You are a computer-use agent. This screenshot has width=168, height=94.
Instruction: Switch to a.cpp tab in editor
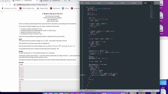pyautogui.click(x=87, y=3)
